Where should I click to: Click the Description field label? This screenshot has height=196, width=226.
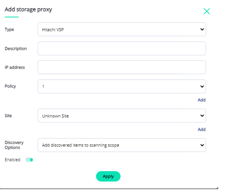(x=16, y=49)
